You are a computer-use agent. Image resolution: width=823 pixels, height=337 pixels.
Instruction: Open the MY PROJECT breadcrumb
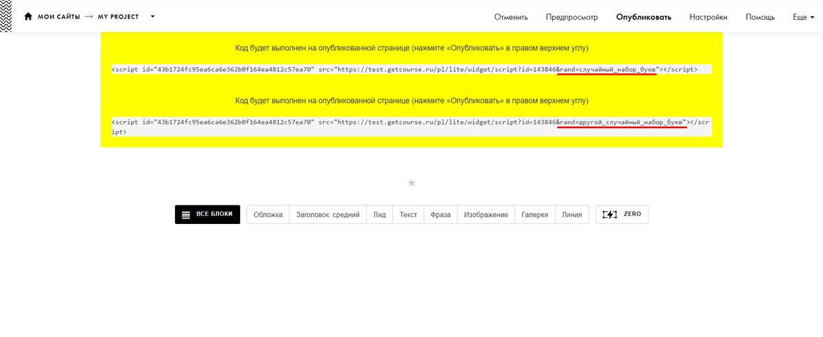click(x=119, y=16)
